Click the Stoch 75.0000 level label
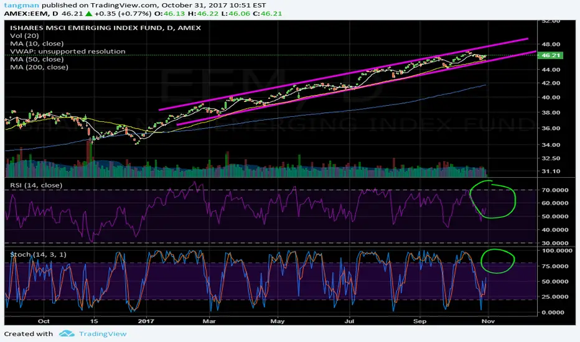Screen dimensions: 580x342 pos(555,266)
